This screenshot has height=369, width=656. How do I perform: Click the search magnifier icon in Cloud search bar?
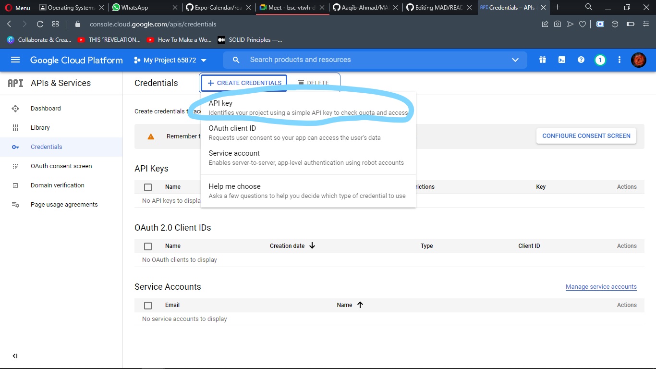(236, 60)
